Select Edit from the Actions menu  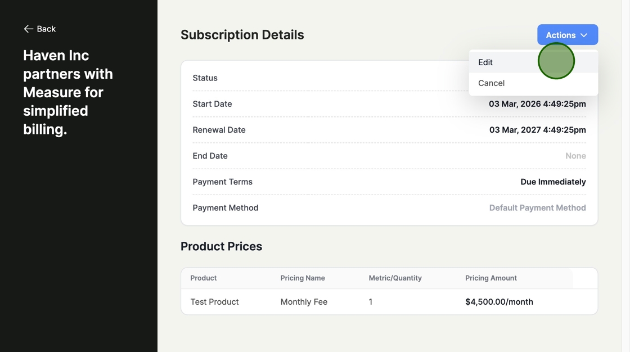tap(485, 62)
